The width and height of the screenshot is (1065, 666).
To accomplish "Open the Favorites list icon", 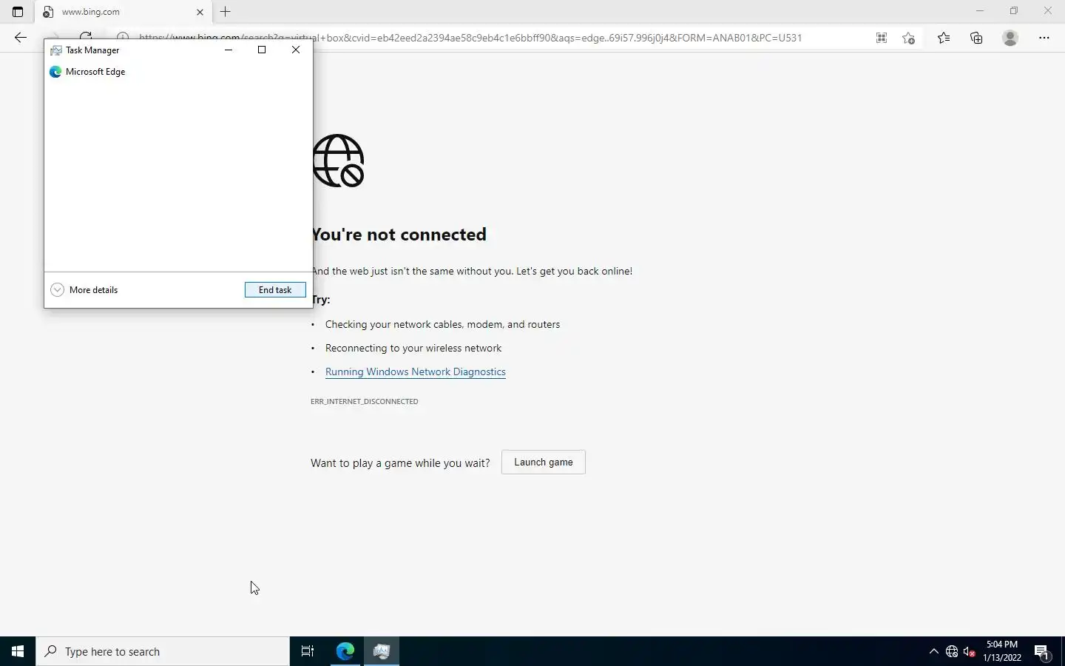I will [x=944, y=38].
